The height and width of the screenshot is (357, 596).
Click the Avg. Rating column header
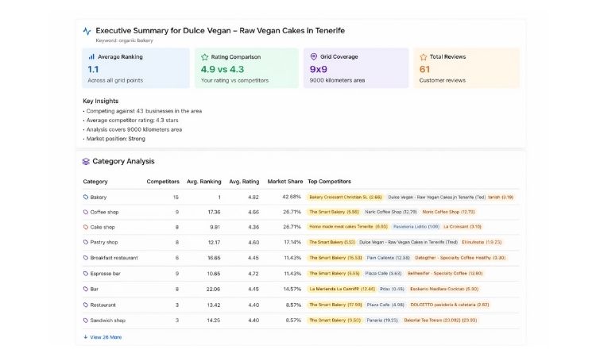point(244,182)
